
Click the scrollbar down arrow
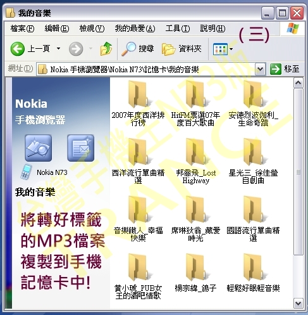pyautogui.click(x=298, y=304)
